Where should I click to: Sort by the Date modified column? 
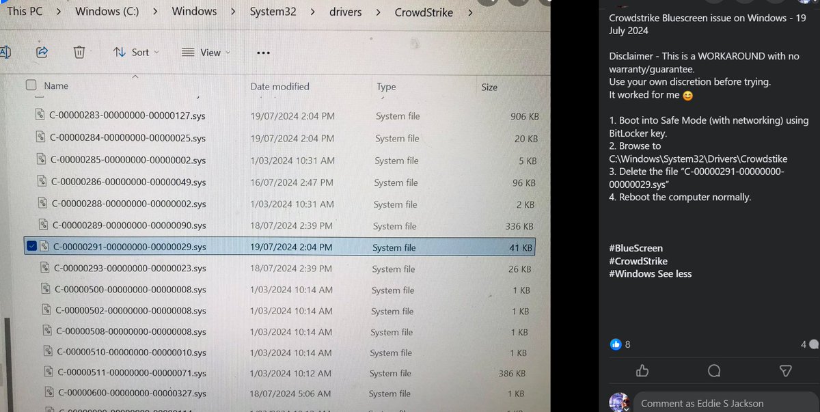[x=279, y=86]
